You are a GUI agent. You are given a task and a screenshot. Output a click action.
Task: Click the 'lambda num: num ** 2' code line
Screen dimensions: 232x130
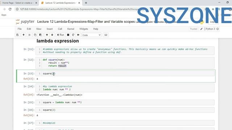click(x=57, y=90)
